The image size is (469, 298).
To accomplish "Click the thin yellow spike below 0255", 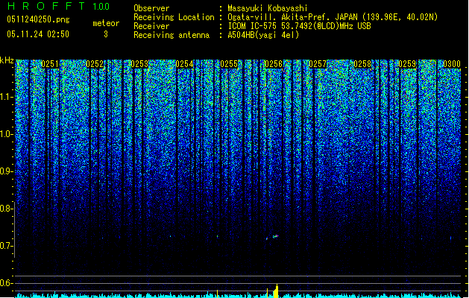I will (217, 294).
